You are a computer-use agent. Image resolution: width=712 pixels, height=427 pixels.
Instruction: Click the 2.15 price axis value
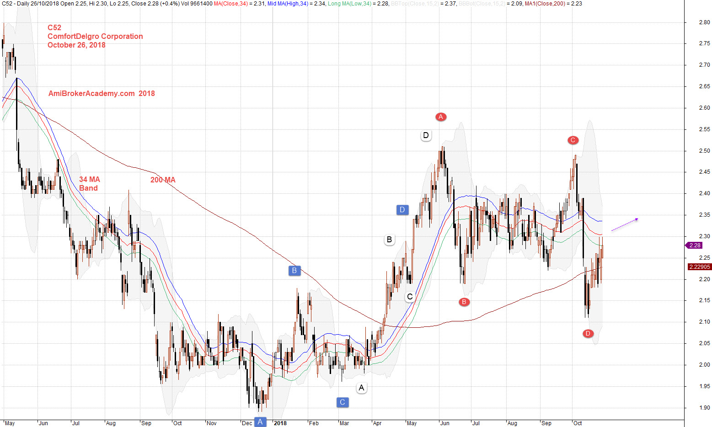tap(704, 300)
